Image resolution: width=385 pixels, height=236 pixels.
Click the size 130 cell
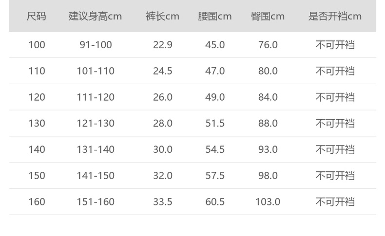click(x=37, y=124)
